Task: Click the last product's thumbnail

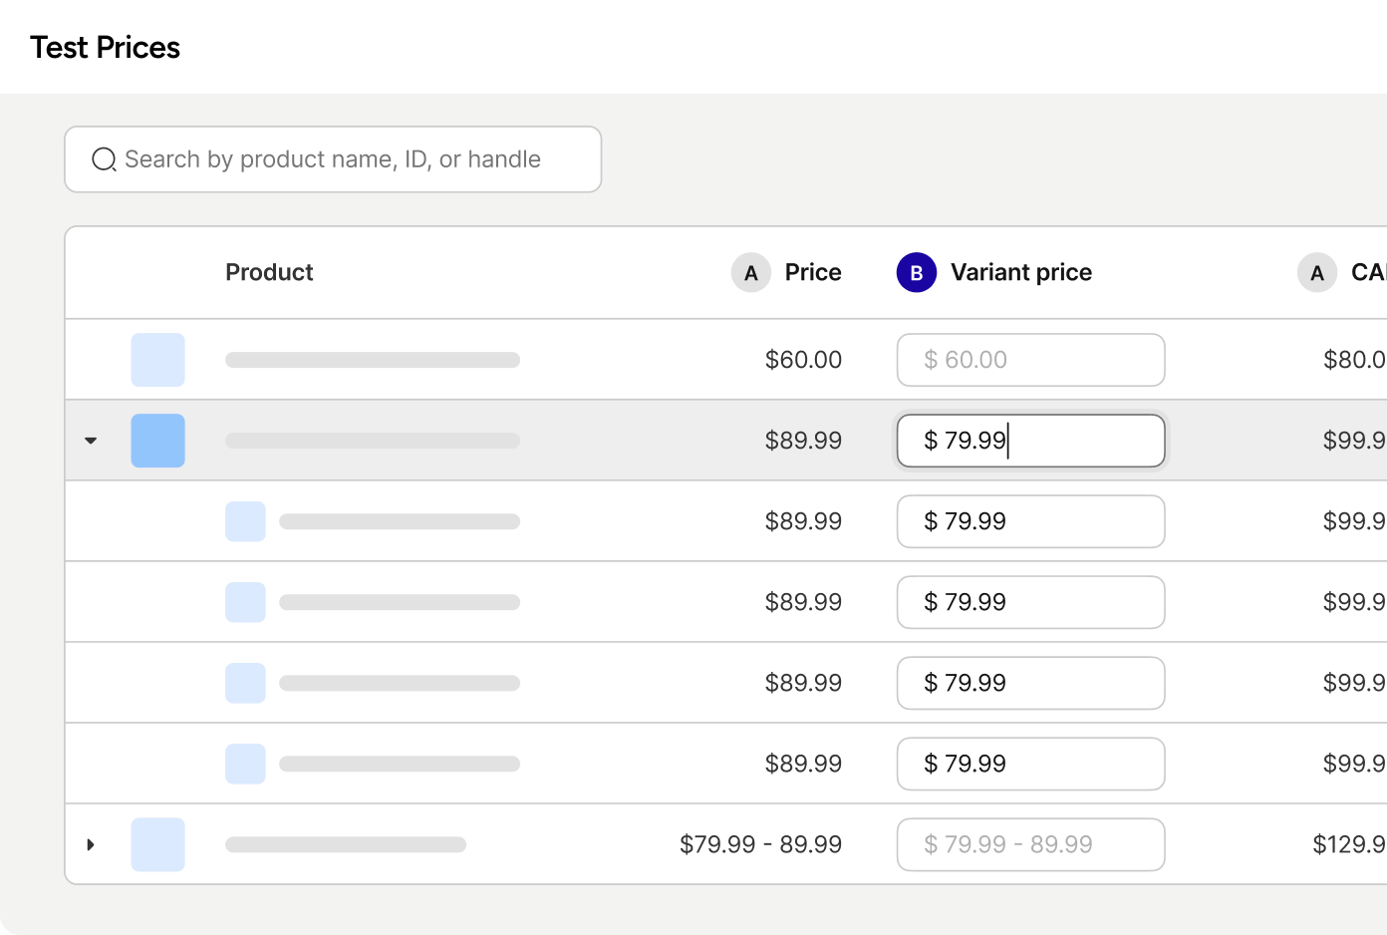Action: click(157, 844)
